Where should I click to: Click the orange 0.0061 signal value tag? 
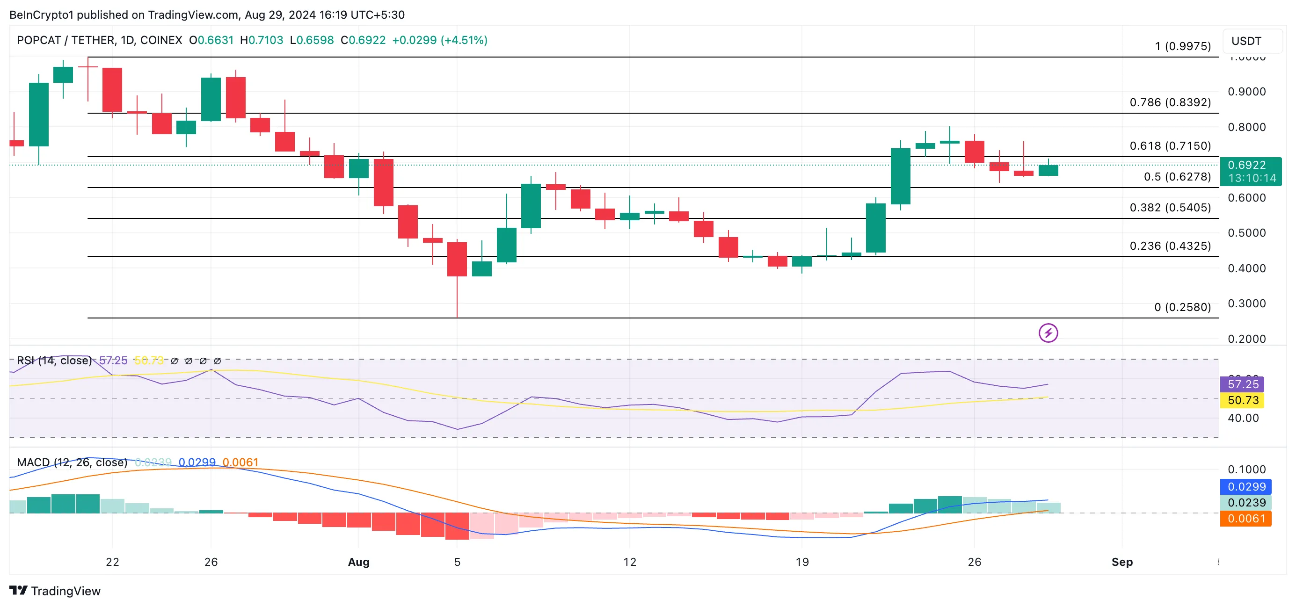1245,519
